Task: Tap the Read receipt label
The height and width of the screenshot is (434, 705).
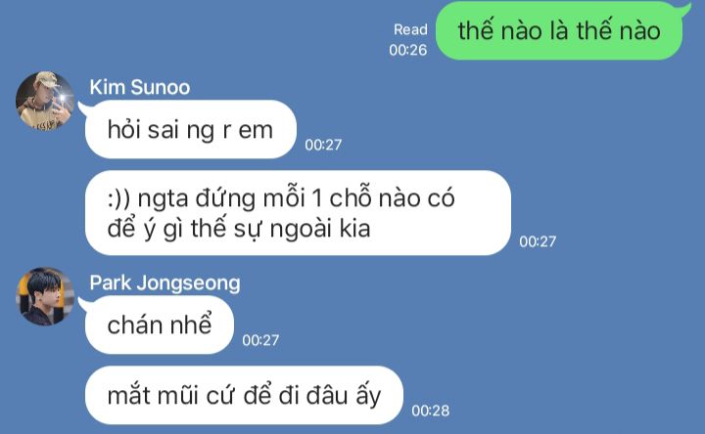Action: coord(410,29)
